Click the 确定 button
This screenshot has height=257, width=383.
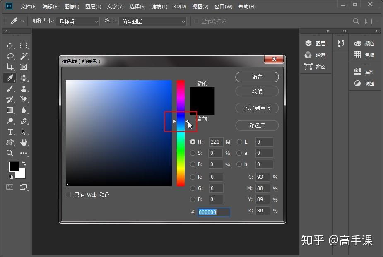[x=257, y=77]
